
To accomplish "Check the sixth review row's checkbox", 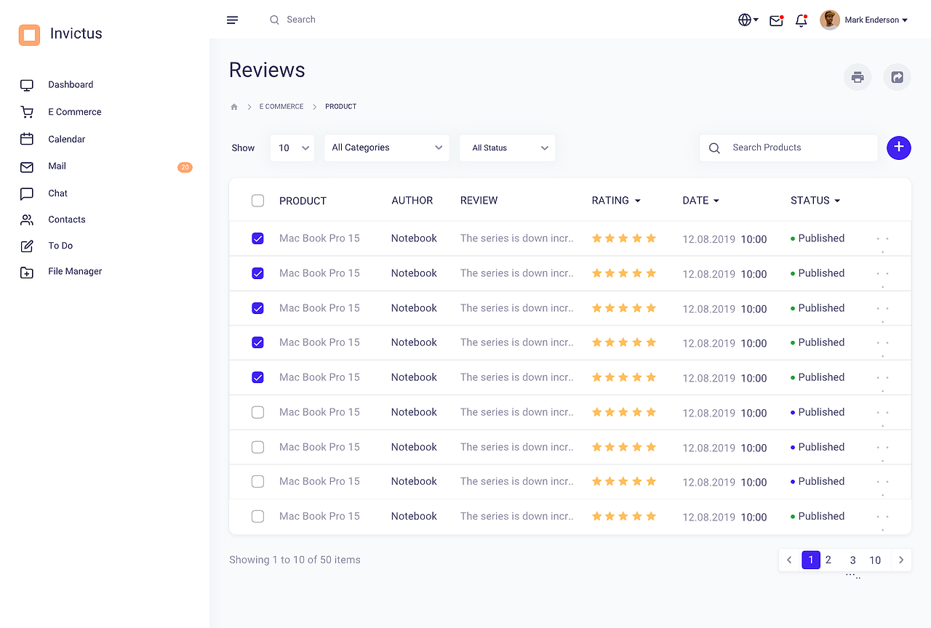I will pyautogui.click(x=257, y=412).
